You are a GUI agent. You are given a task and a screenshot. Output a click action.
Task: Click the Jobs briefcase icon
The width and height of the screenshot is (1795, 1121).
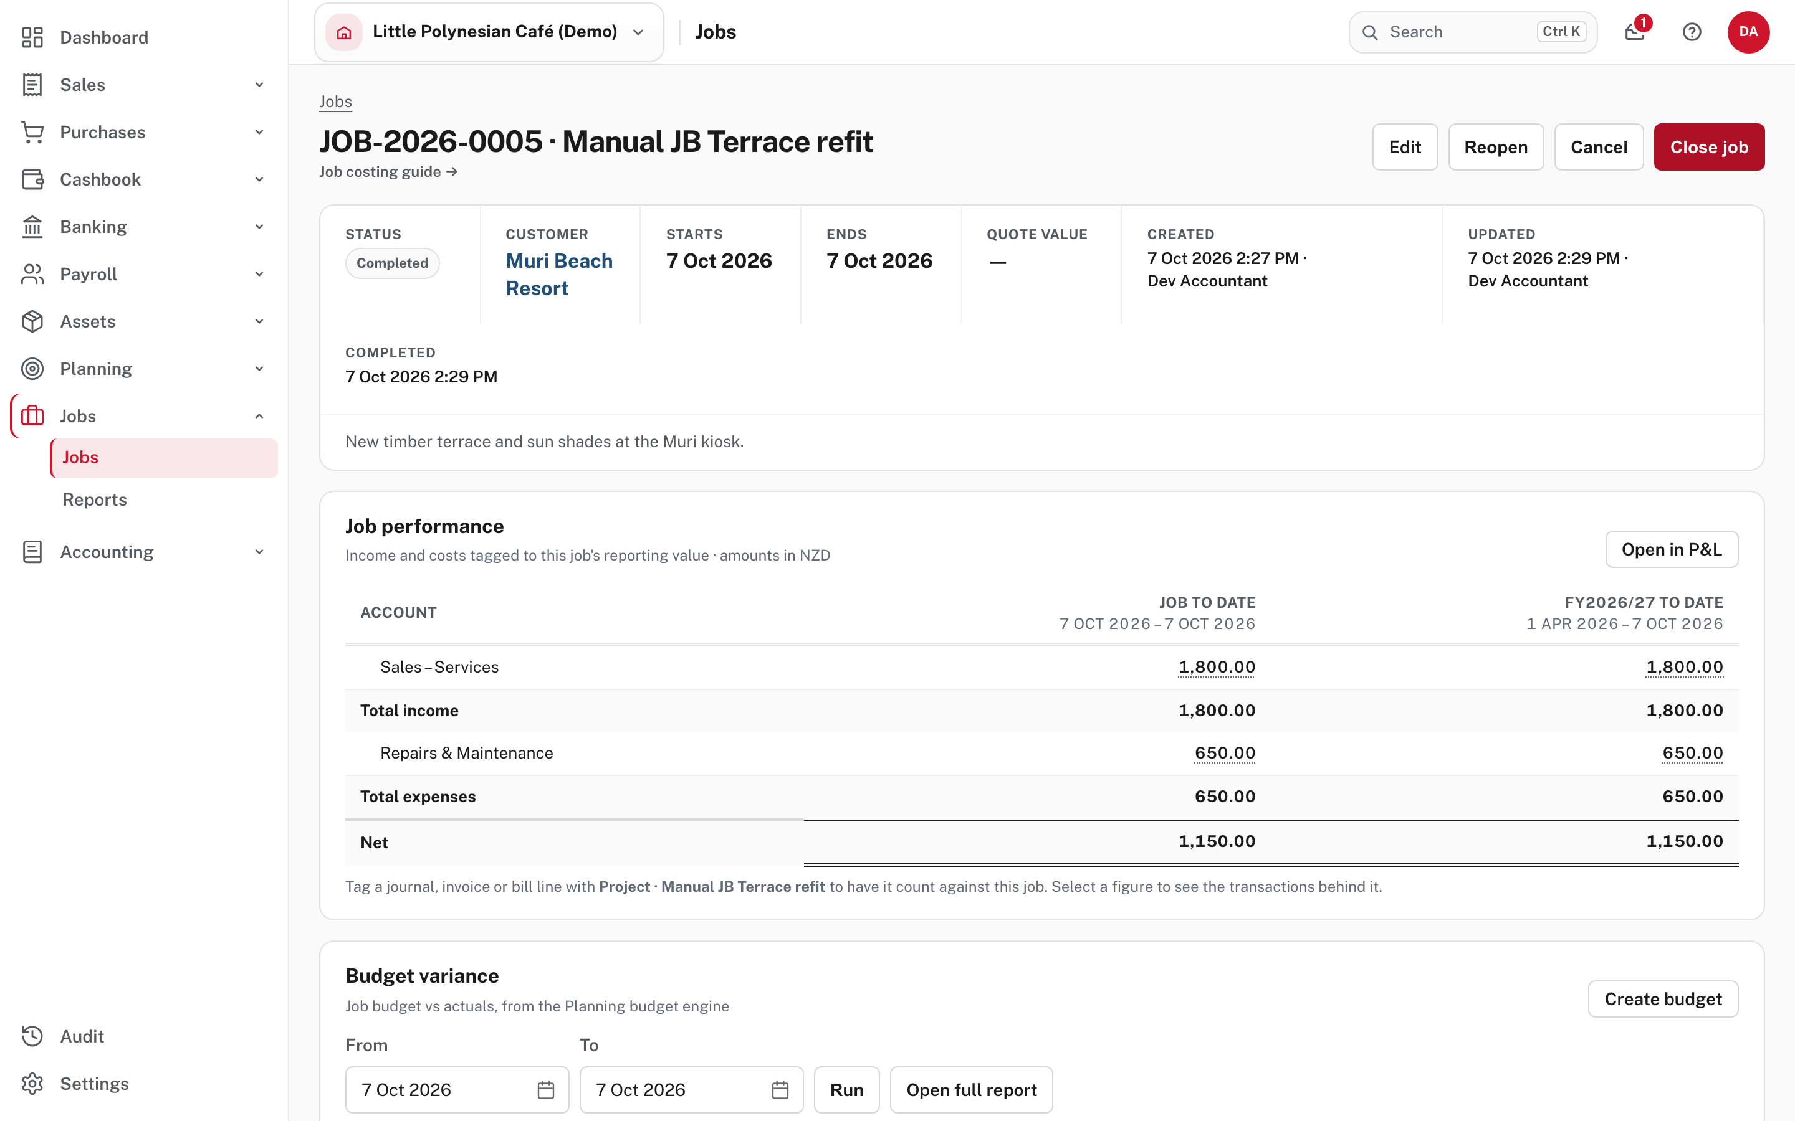point(32,416)
